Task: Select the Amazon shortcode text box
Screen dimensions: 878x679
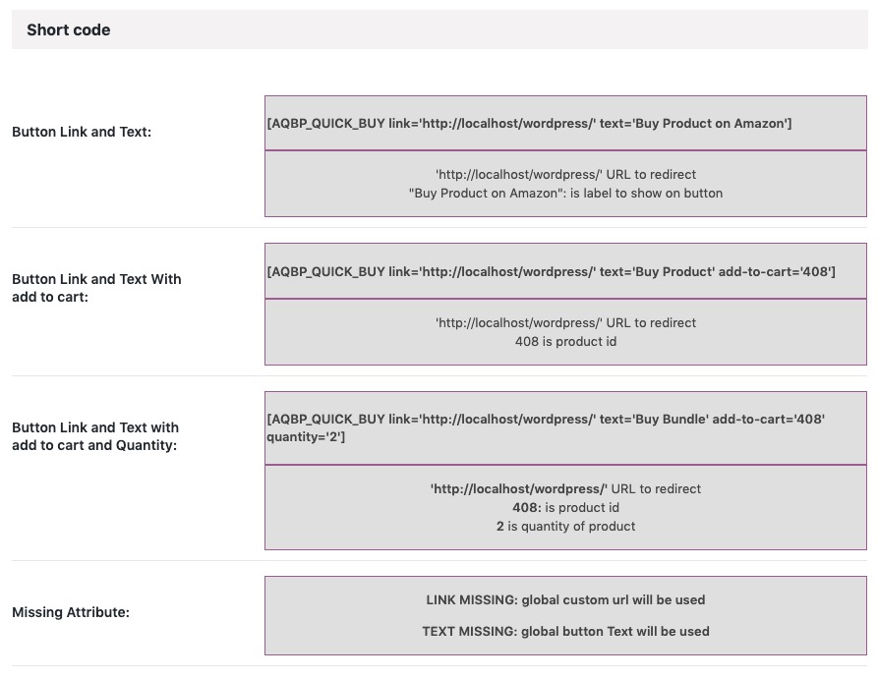Action: click(565, 123)
